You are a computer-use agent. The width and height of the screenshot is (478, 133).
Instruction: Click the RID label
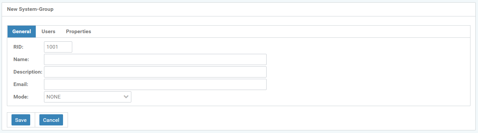pos(18,47)
